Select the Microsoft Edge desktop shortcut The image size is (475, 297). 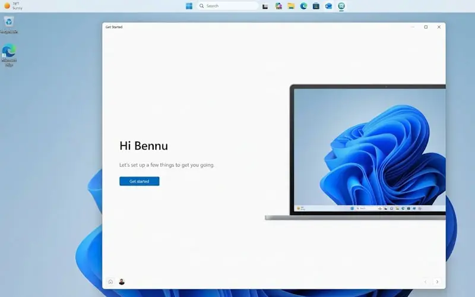(x=9, y=55)
